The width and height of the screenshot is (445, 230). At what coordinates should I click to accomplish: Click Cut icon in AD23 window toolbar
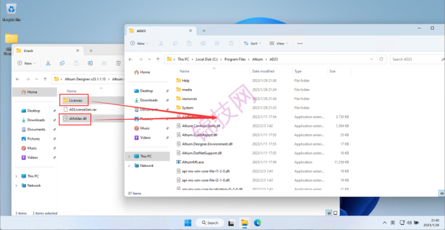161,43
